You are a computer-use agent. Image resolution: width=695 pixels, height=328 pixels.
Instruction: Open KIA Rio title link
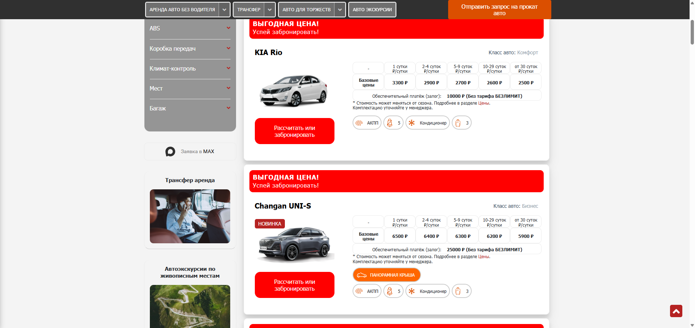click(268, 52)
